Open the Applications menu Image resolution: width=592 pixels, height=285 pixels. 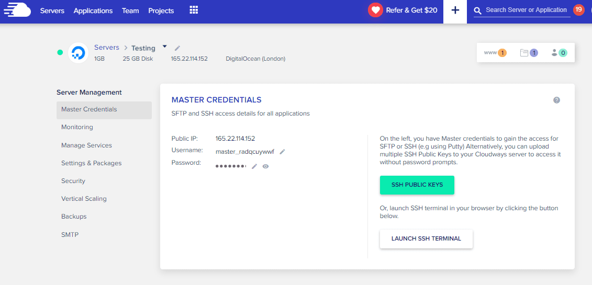[x=93, y=10]
